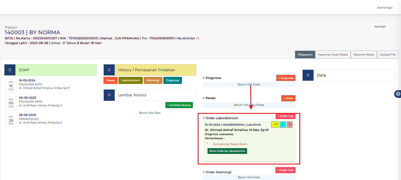The image size is (401, 180).
Task: Click Kirim Order ke Laboratorium button
Action: (227, 151)
